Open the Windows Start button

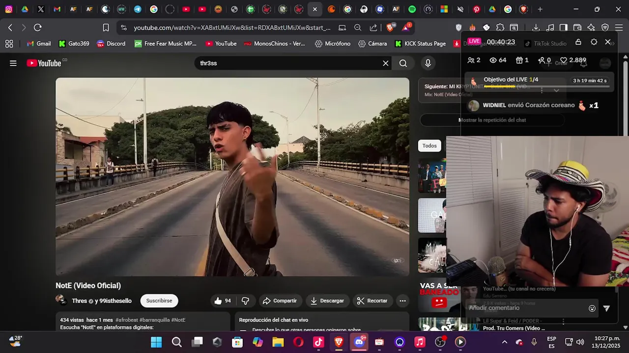pyautogui.click(x=156, y=342)
